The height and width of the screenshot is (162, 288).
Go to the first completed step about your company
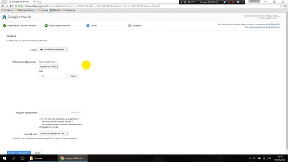[20, 26]
